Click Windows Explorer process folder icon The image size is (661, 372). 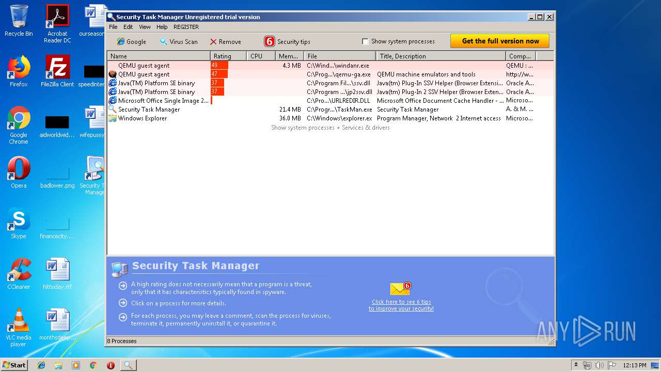tap(113, 118)
